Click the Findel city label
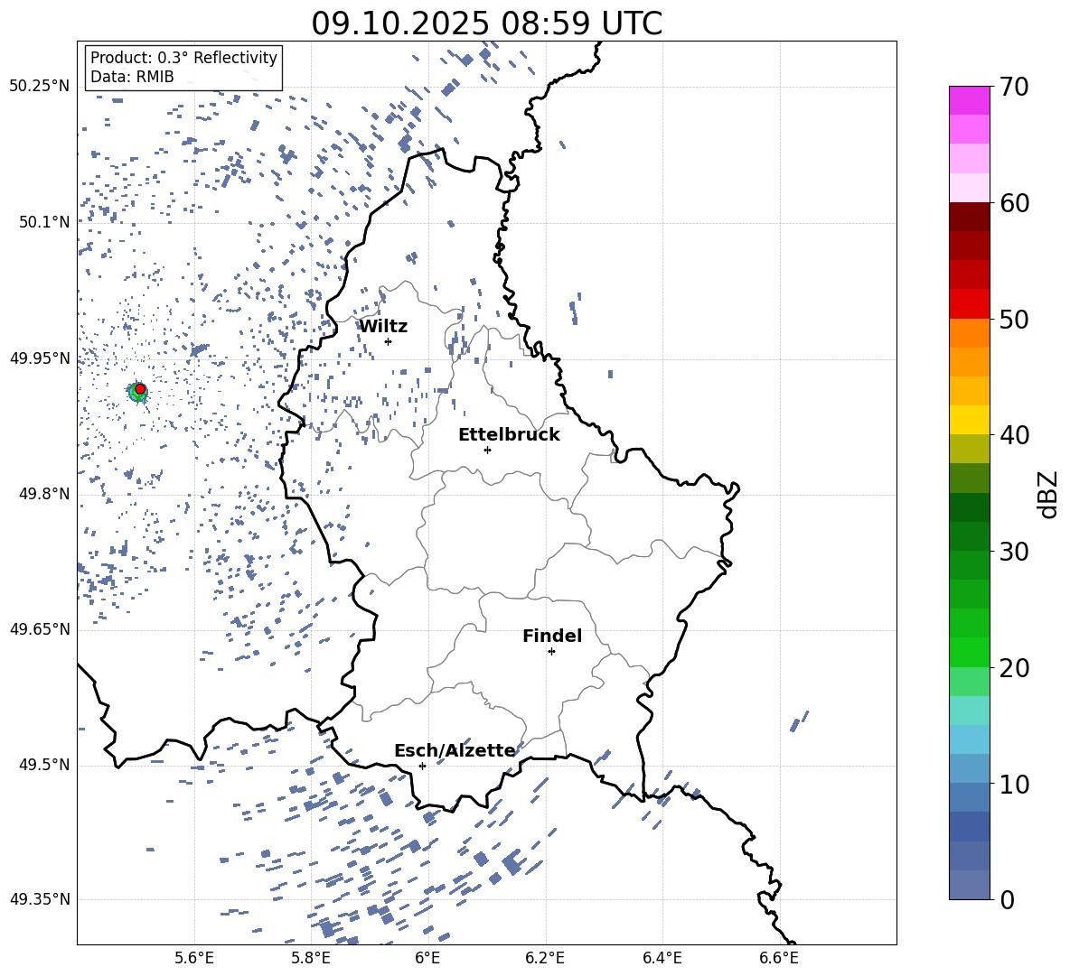This screenshot has width=1070, height=976. pyautogui.click(x=552, y=636)
